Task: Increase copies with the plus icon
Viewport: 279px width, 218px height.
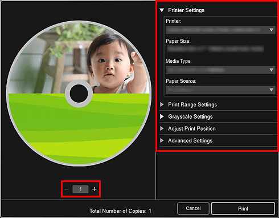Action: pyautogui.click(x=95, y=189)
